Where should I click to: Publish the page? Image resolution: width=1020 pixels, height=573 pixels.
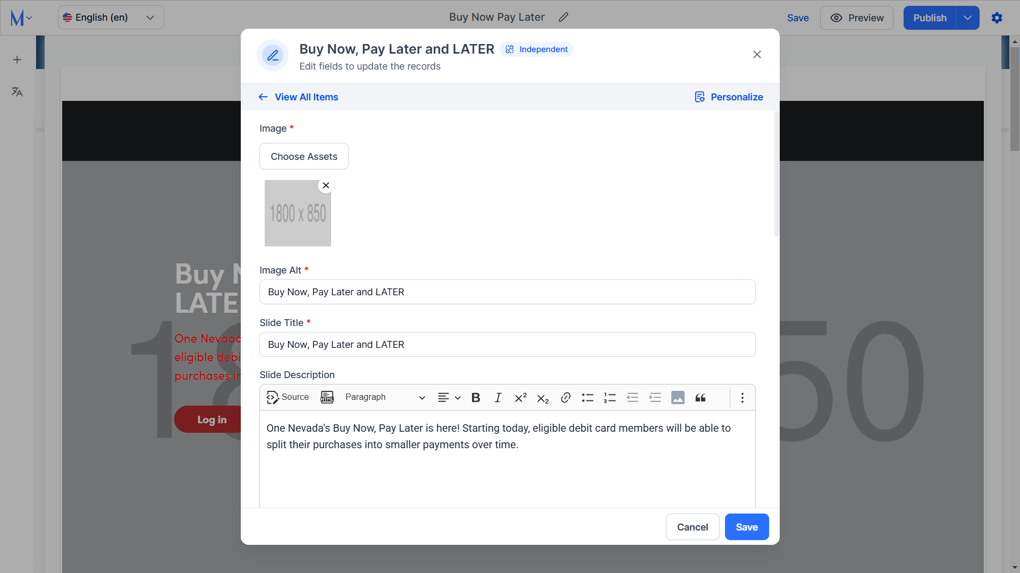point(930,18)
